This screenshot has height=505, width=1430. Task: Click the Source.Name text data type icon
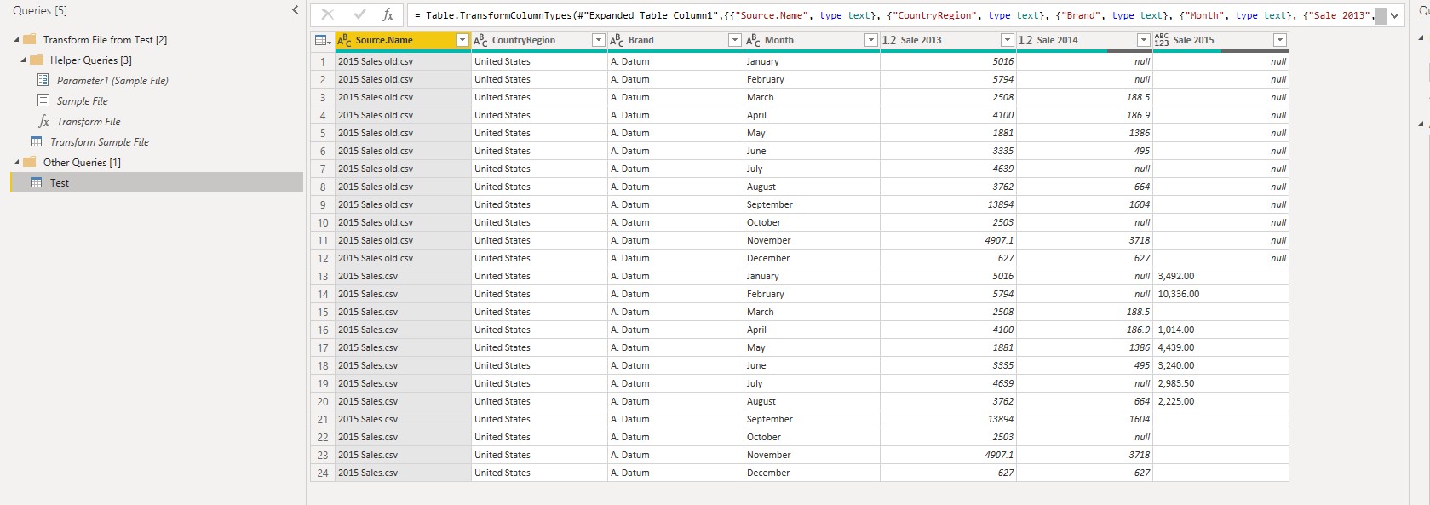click(x=344, y=40)
